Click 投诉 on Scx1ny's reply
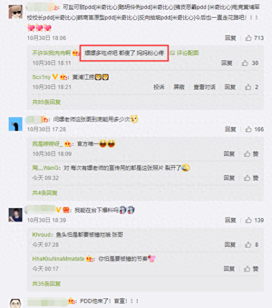272x308 pixels. coord(159,87)
